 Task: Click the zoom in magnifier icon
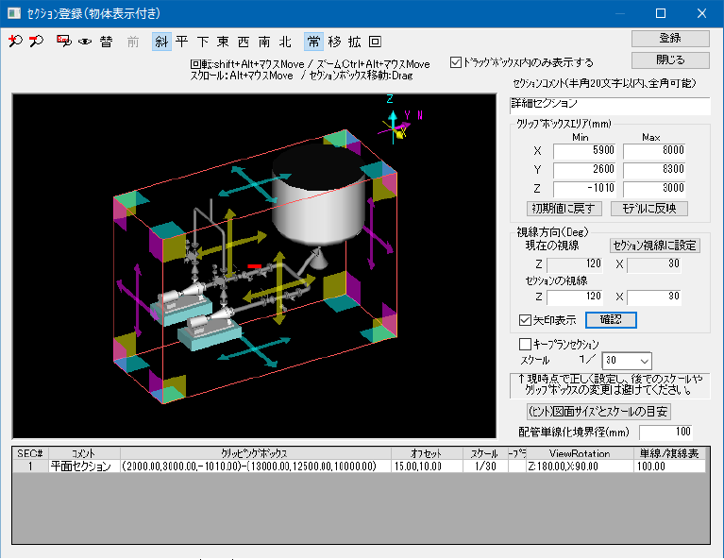pyautogui.click(x=16, y=42)
